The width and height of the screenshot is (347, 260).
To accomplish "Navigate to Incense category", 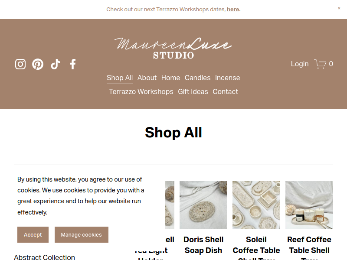I will [x=227, y=78].
